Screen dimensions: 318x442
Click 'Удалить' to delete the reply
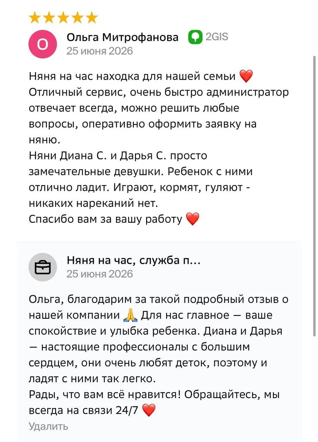pos(48,426)
